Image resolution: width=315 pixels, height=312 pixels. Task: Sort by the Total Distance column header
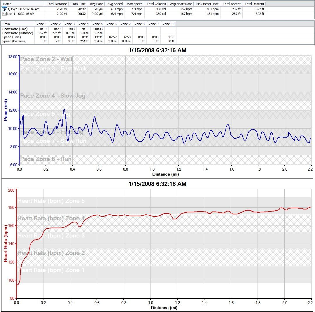pyautogui.click(x=57, y=4)
